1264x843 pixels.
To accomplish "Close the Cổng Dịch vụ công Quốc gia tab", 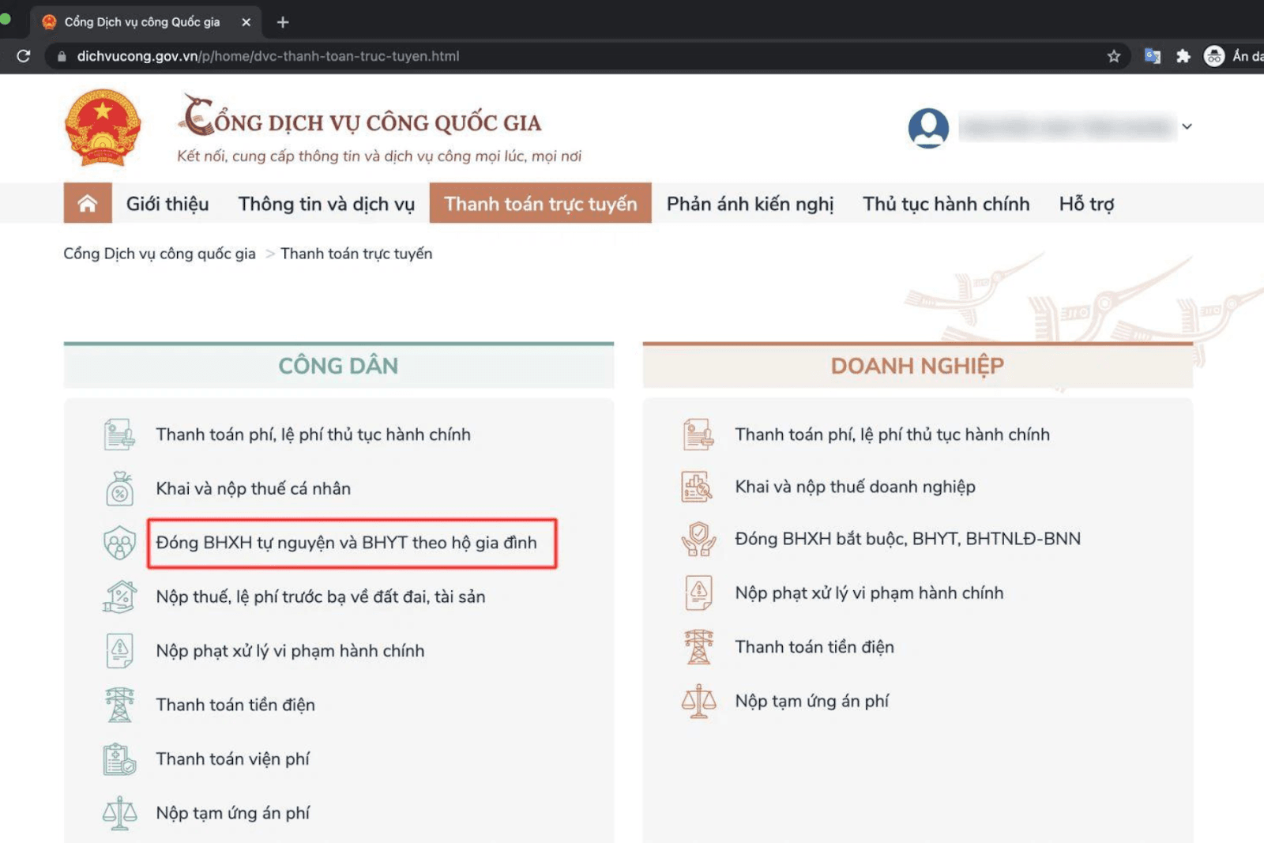I will coord(246,22).
